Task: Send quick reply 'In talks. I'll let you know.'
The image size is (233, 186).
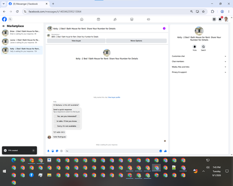Action: [x=67, y=121]
